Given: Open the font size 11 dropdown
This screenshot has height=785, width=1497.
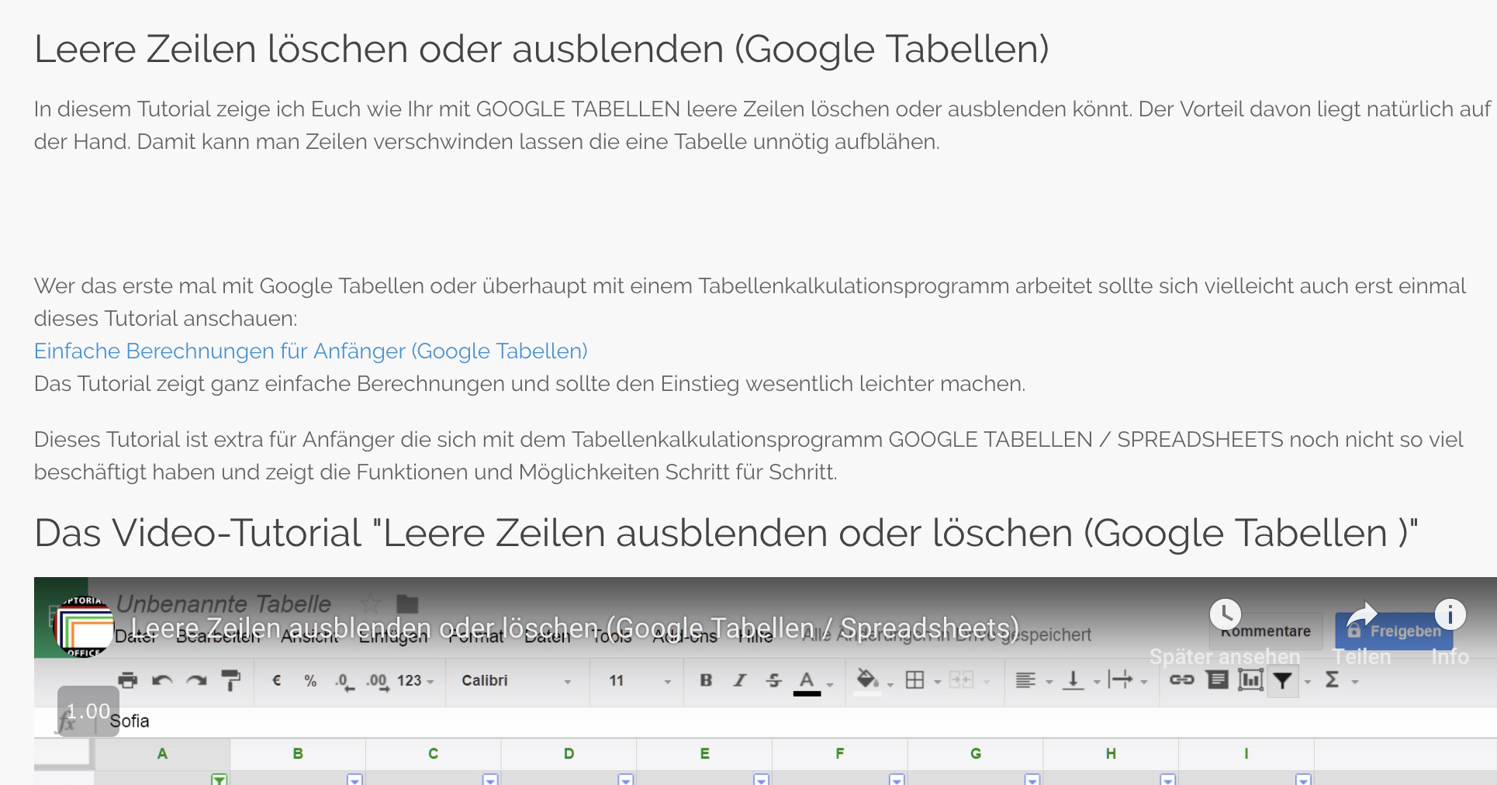Looking at the screenshot, I should tap(638, 680).
